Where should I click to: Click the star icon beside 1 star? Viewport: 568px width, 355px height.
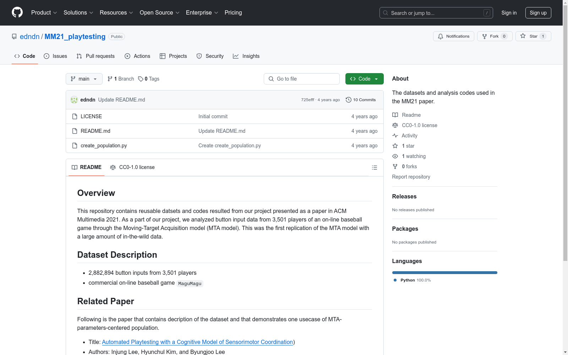pos(395,146)
